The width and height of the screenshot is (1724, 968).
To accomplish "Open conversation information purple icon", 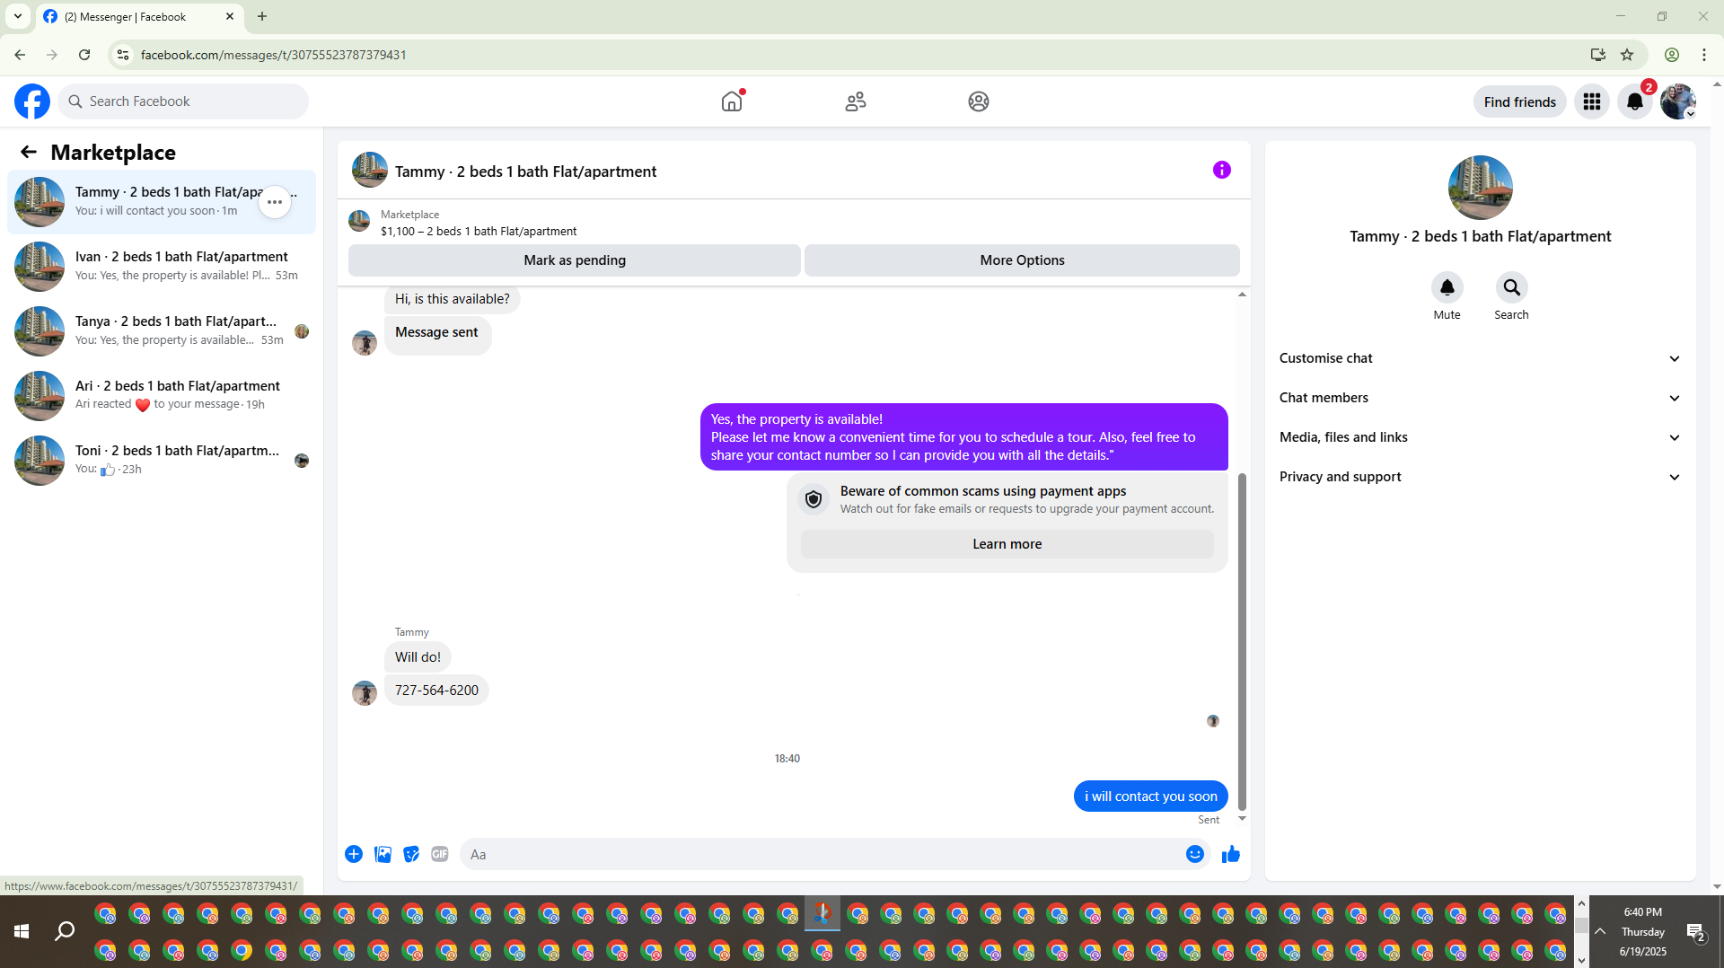I will (1221, 170).
